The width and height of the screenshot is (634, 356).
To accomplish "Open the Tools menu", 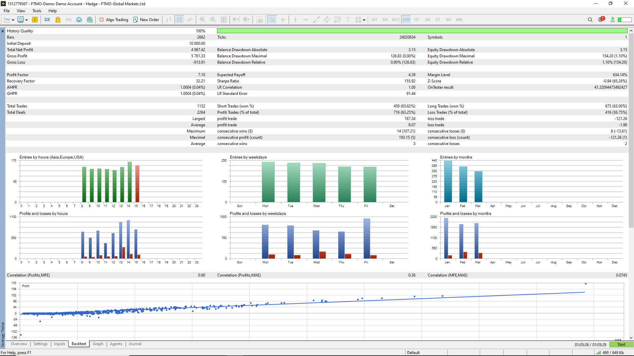I will [37, 11].
